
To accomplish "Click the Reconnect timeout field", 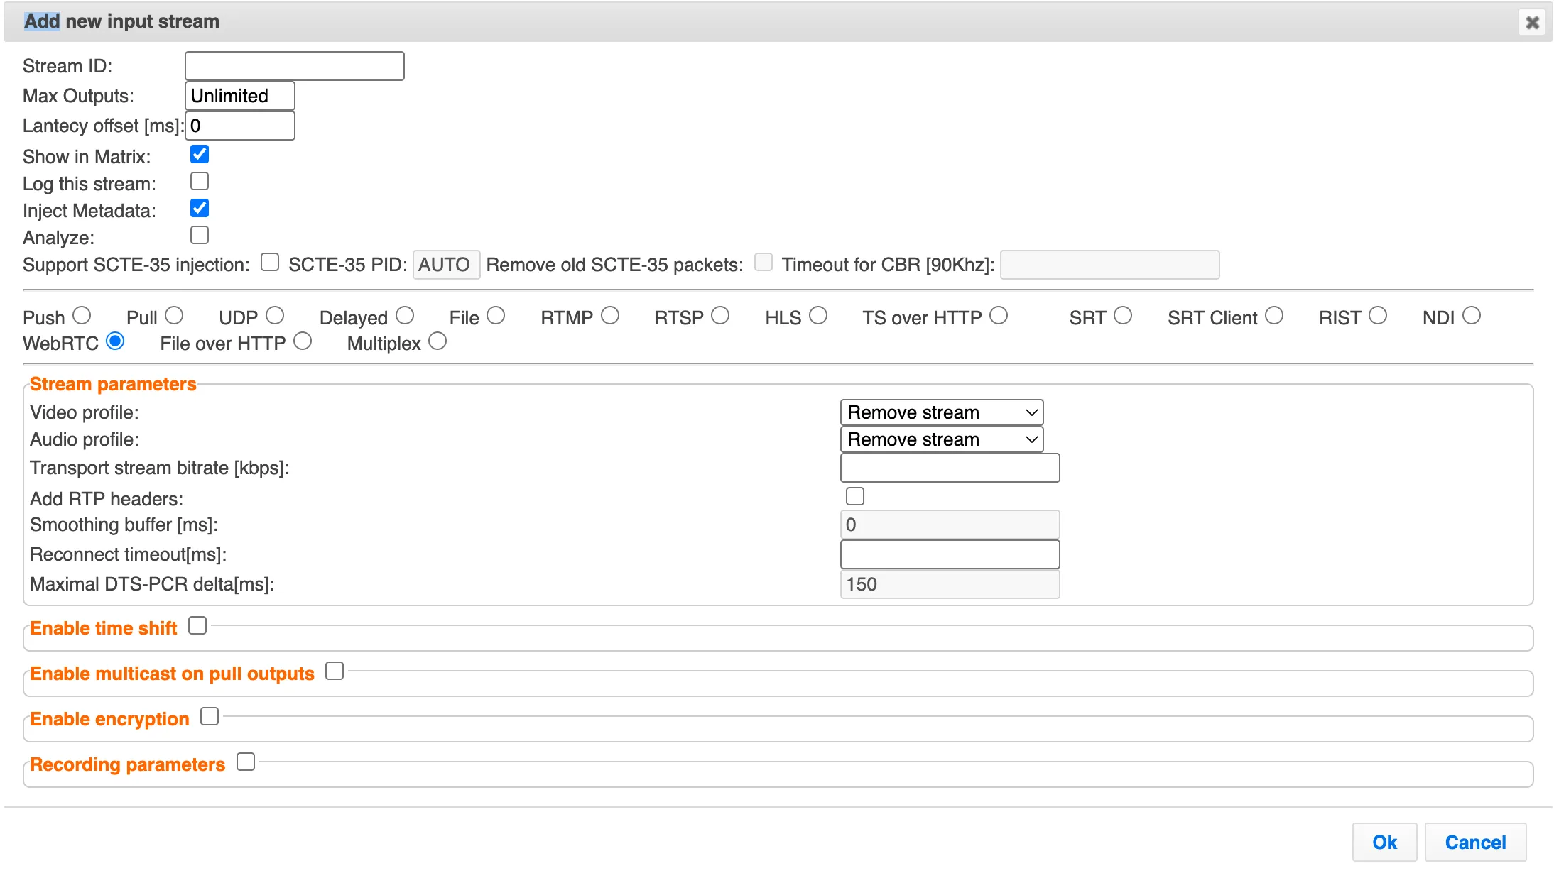I will coord(950,554).
